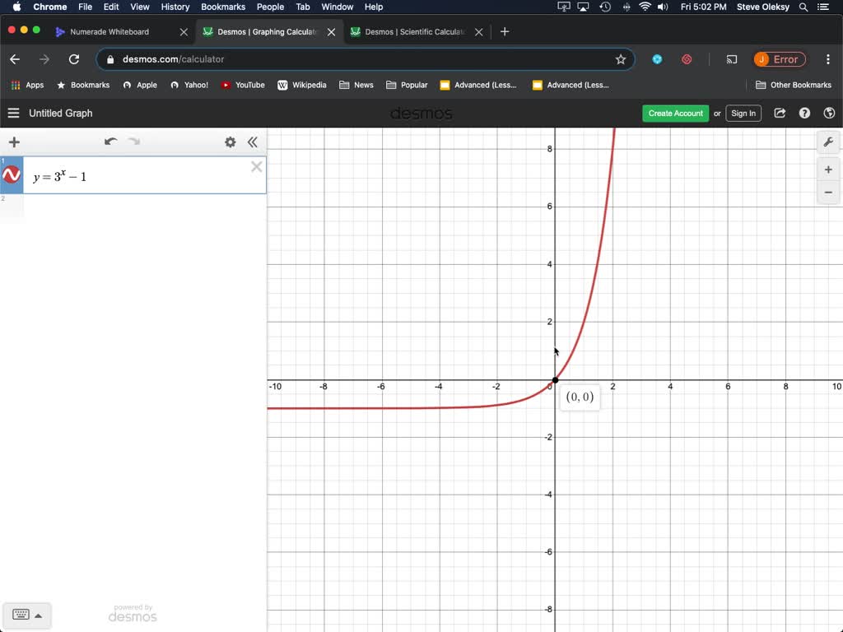Show the on-screen keypad
Viewport: 843px width, 632px height.
(x=27, y=615)
